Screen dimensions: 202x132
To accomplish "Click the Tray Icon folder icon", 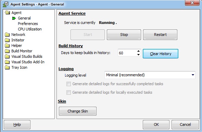I will click(7, 67).
